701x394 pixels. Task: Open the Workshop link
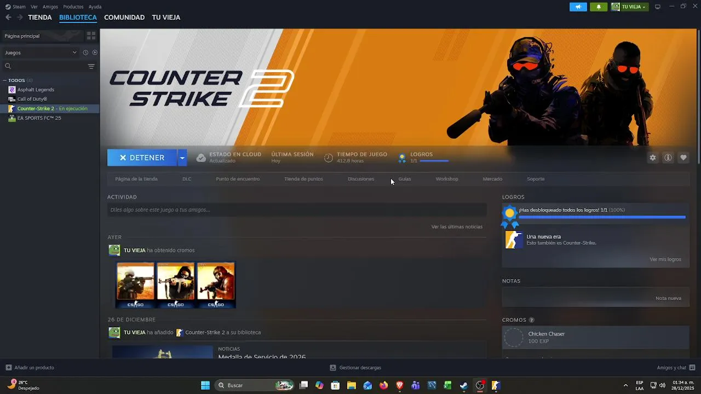pos(447,179)
